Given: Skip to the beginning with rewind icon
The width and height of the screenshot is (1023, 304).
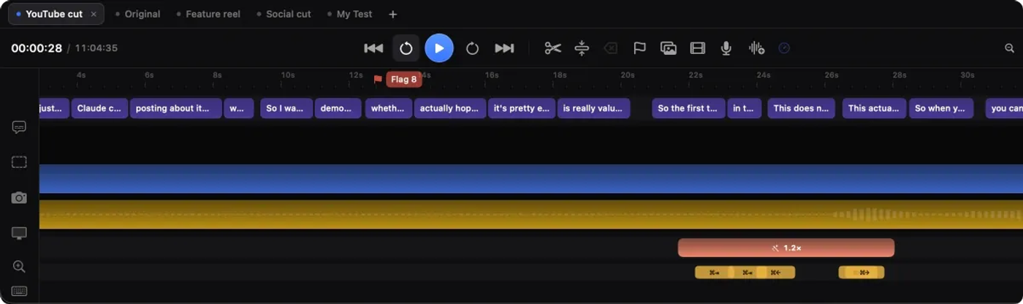Looking at the screenshot, I should pos(373,48).
